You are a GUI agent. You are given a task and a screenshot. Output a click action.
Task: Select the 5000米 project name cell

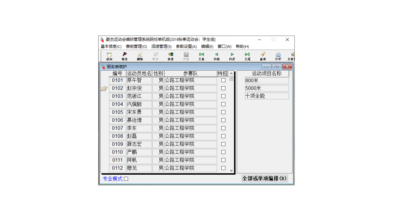click(x=267, y=88)
